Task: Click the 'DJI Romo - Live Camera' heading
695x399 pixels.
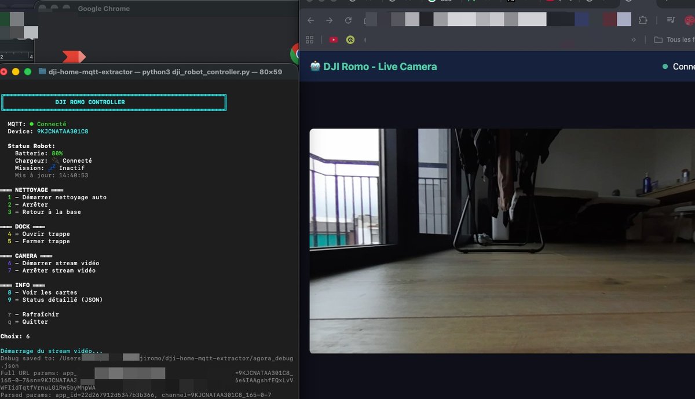Action: (x=380, y=66)
